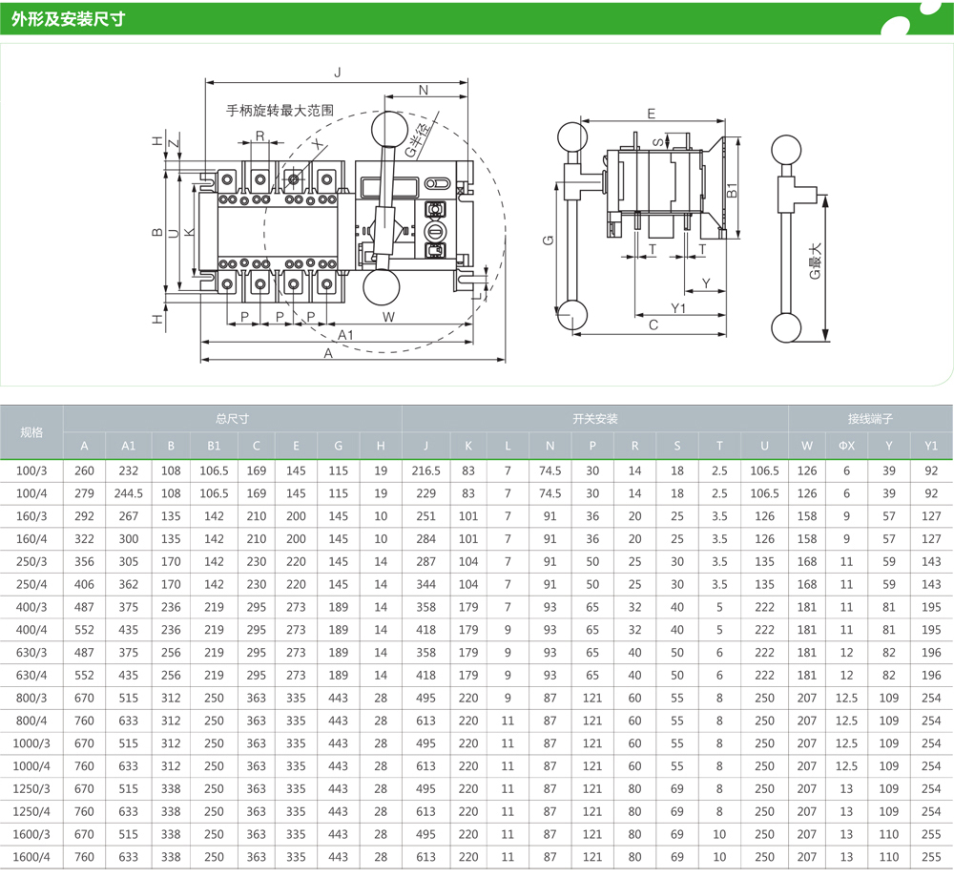Click the 250/4 specification row label

(32, 584)
